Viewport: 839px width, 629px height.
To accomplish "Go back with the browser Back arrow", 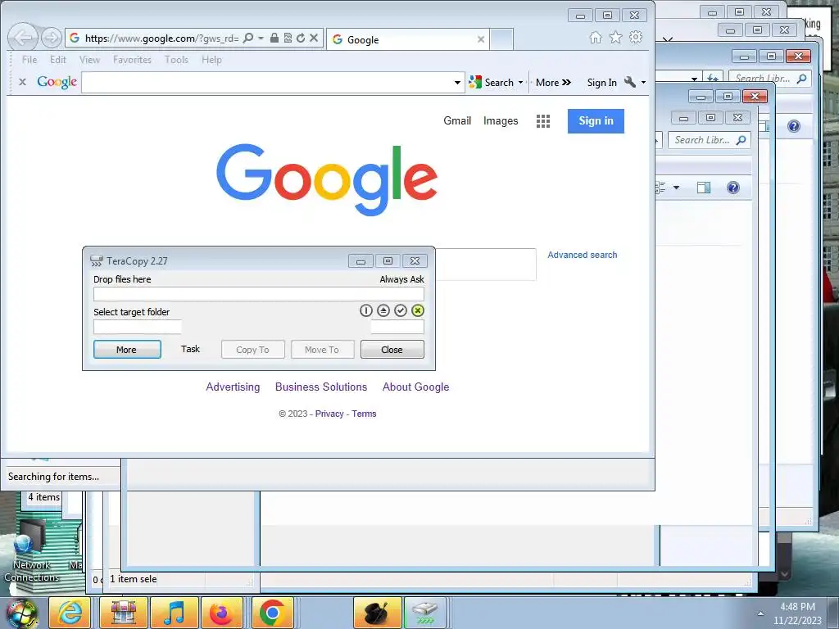I will tap(23, 38).
